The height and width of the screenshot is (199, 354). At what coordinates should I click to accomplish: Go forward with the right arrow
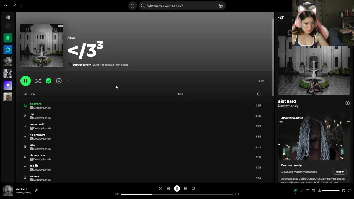(x=21, y=6)
